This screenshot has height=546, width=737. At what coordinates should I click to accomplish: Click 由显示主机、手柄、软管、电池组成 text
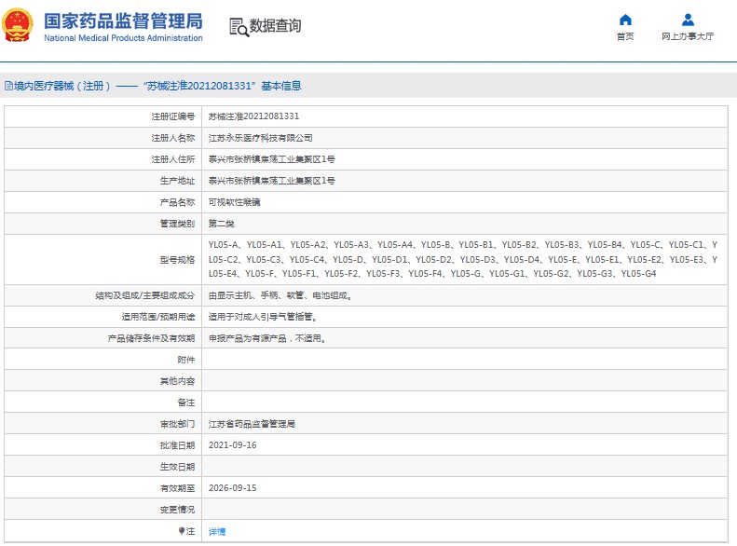click(280, 295)
